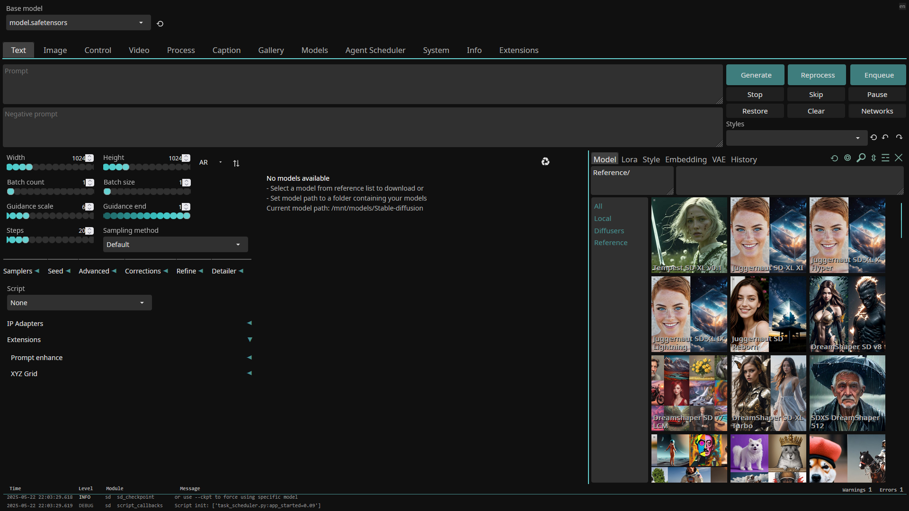Open the base model dropdown
Screen dimensions: 909x511
click(78, 23)
